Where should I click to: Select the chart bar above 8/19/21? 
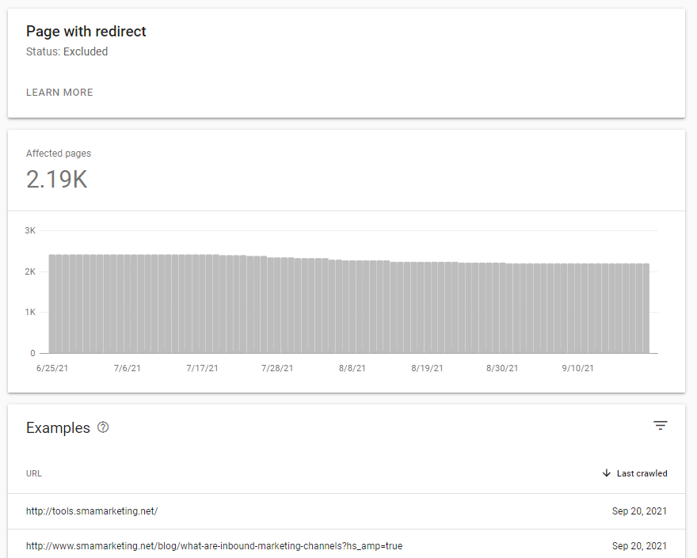(427, 307)
